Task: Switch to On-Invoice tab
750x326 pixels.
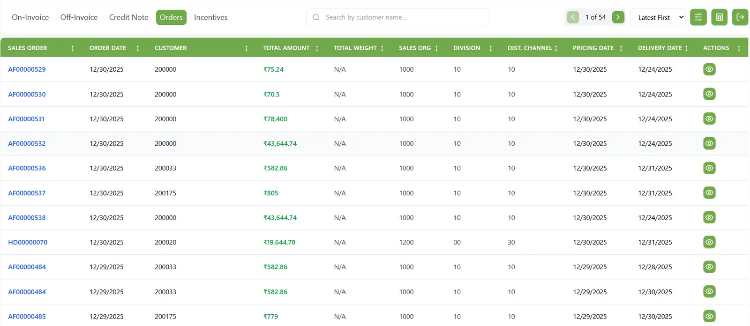Action: [x=30, y=17]
